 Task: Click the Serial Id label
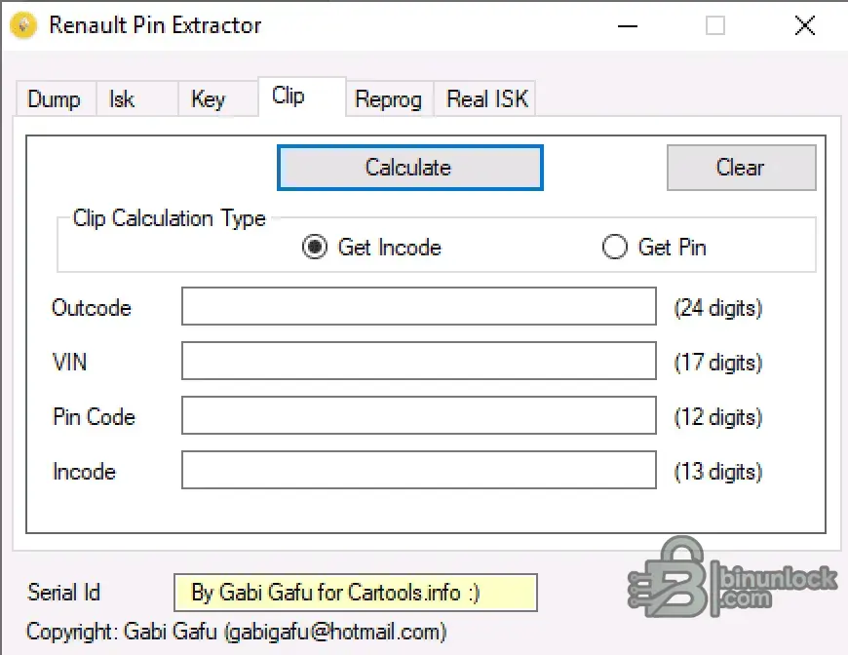click(63, 593)
